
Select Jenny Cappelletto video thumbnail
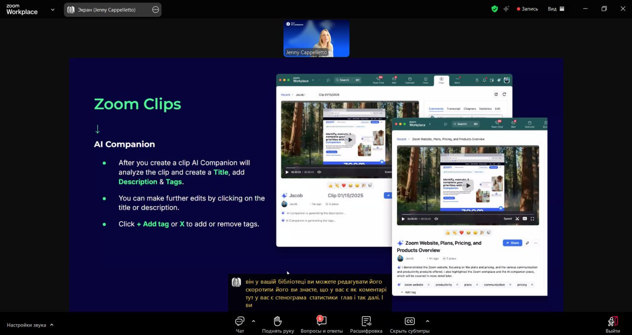pos(316,38)
